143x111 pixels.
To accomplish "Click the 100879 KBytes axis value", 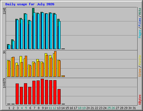I will [4, 83].
